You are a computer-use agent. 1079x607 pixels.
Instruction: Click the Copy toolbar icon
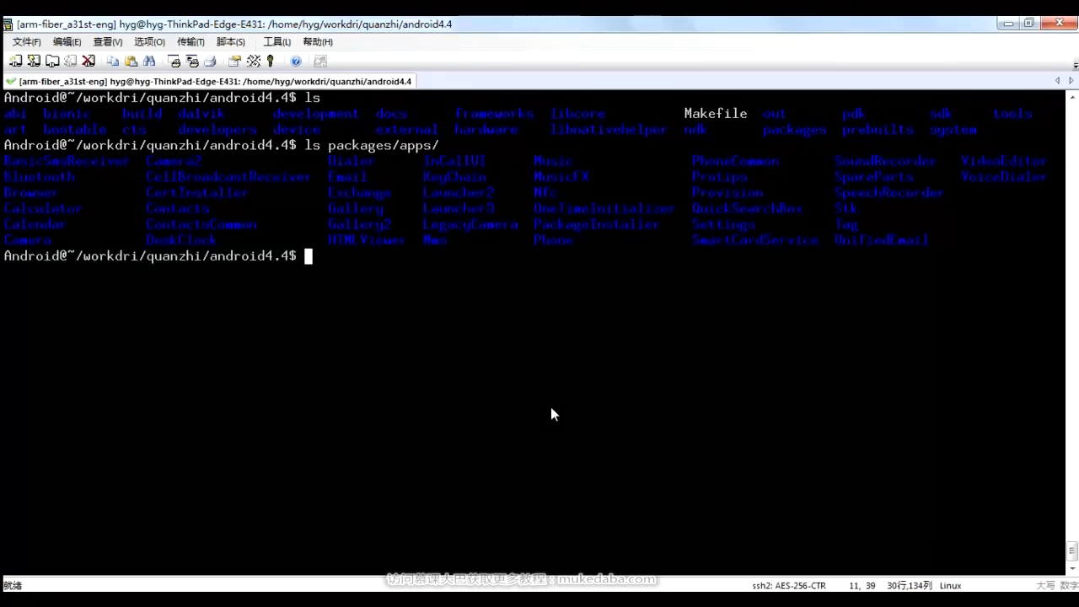pyautogui.click(x=113, y=61)
